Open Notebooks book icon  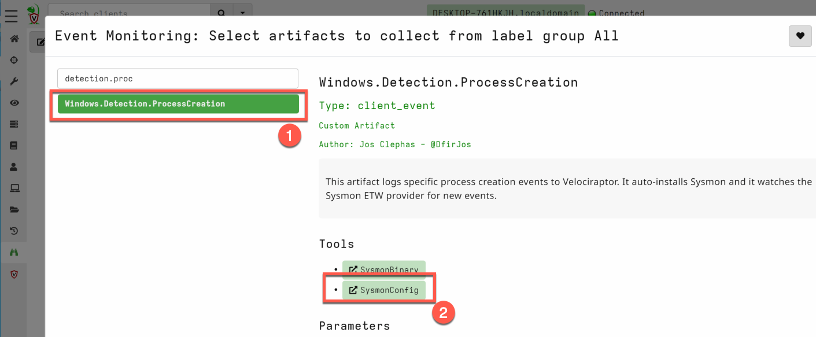(x=14, y=145)
